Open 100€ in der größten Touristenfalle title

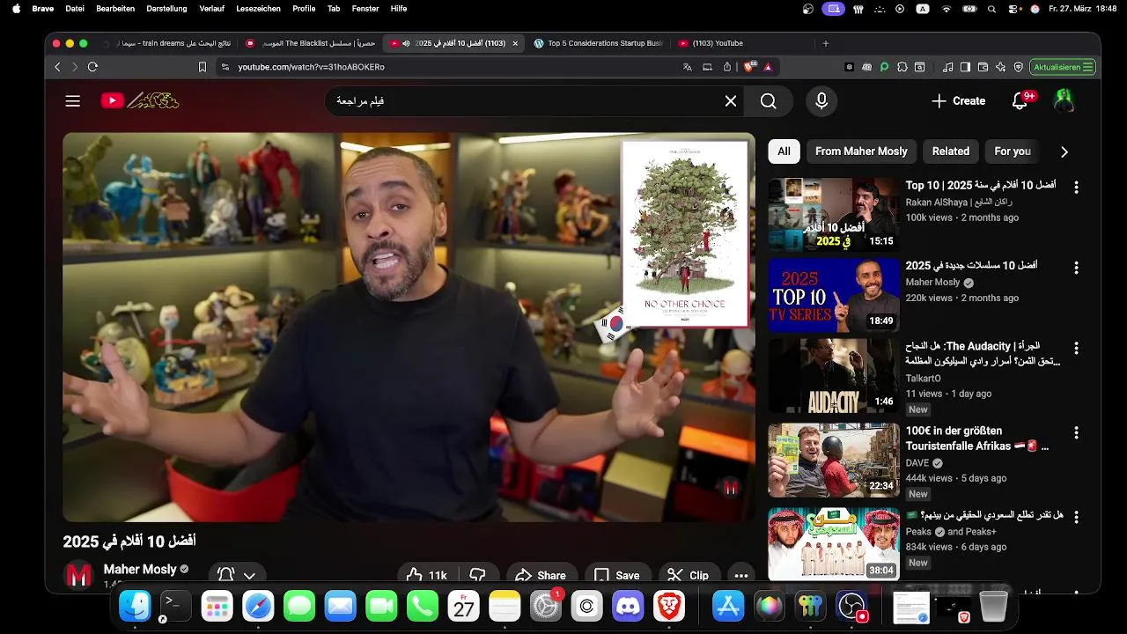pos(977,439)
